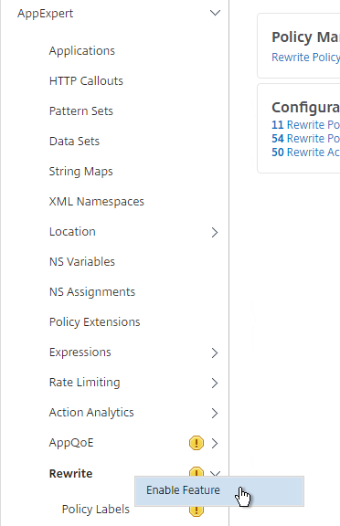Expand the Rate Limiting arrow

click(215, 383)
